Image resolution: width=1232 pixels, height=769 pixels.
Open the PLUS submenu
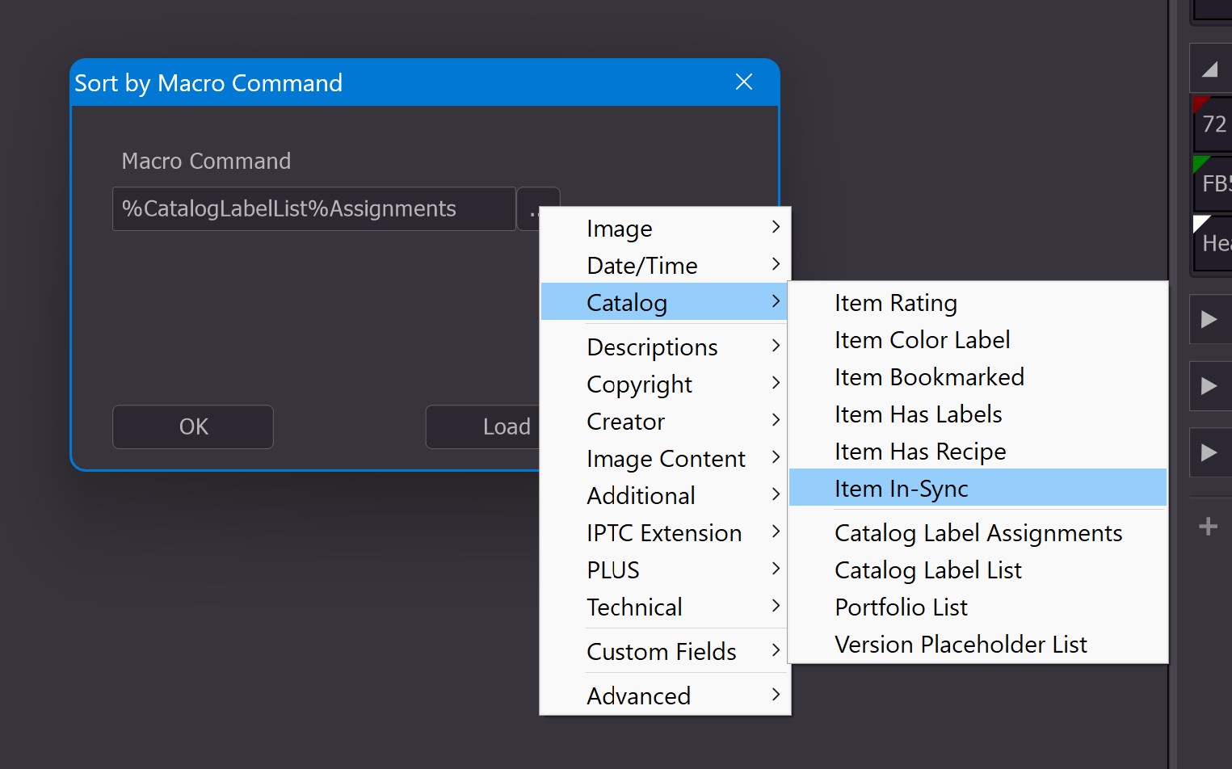click(x=666, y=570)
